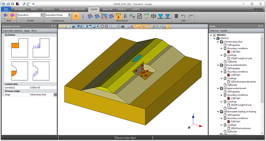
Task: Click the Lambda value field 0.000e+00
Action: pyautogui.click(x=43, y=88)
